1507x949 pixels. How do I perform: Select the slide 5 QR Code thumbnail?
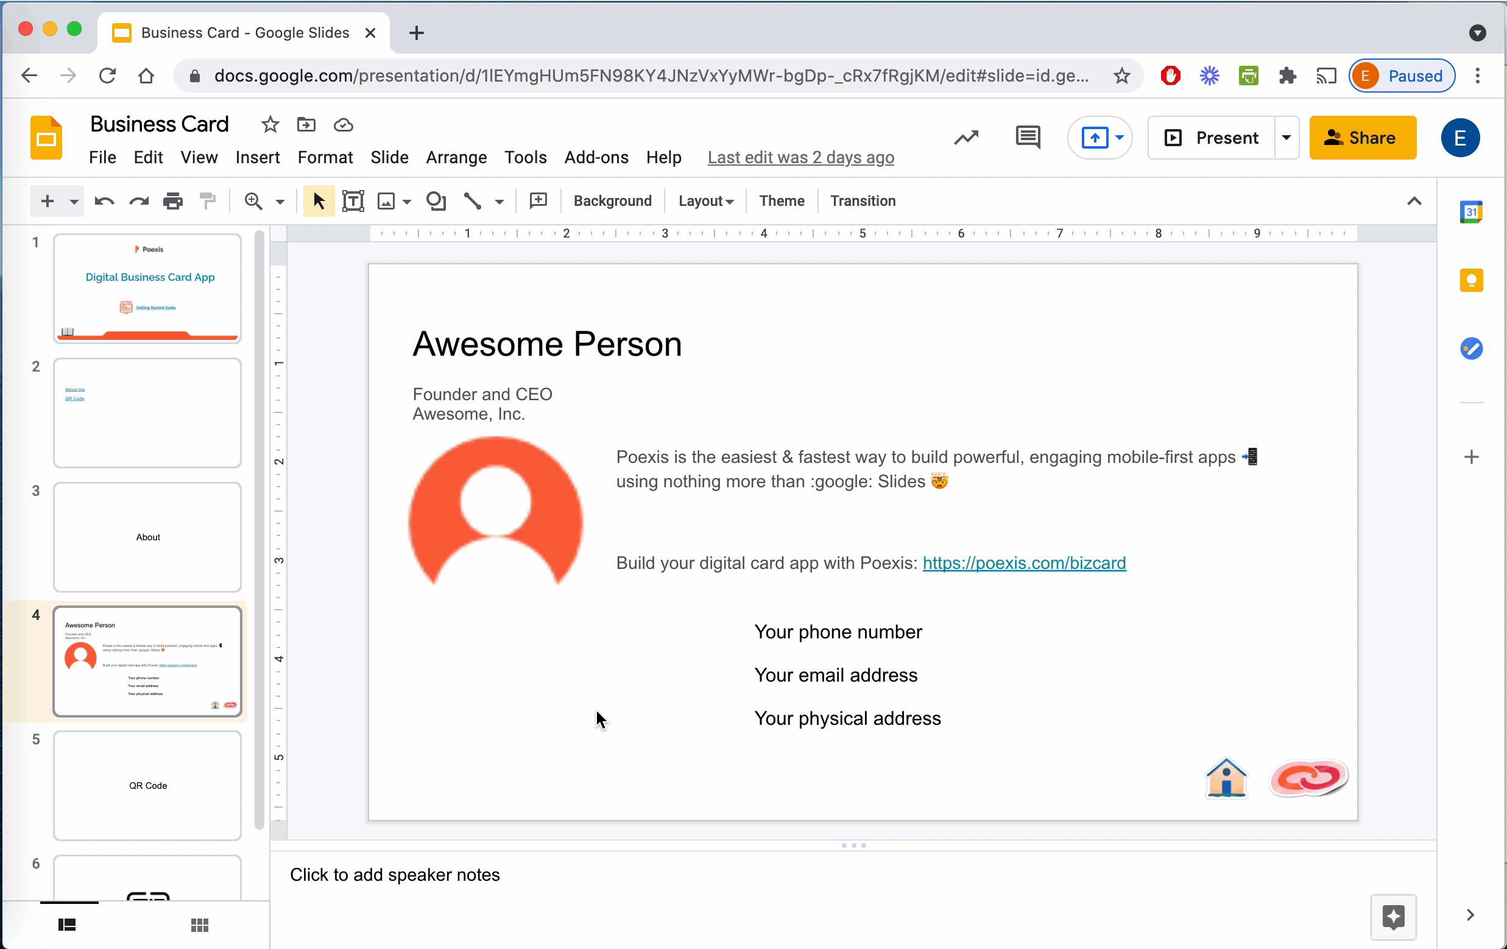tap(147, 786)
